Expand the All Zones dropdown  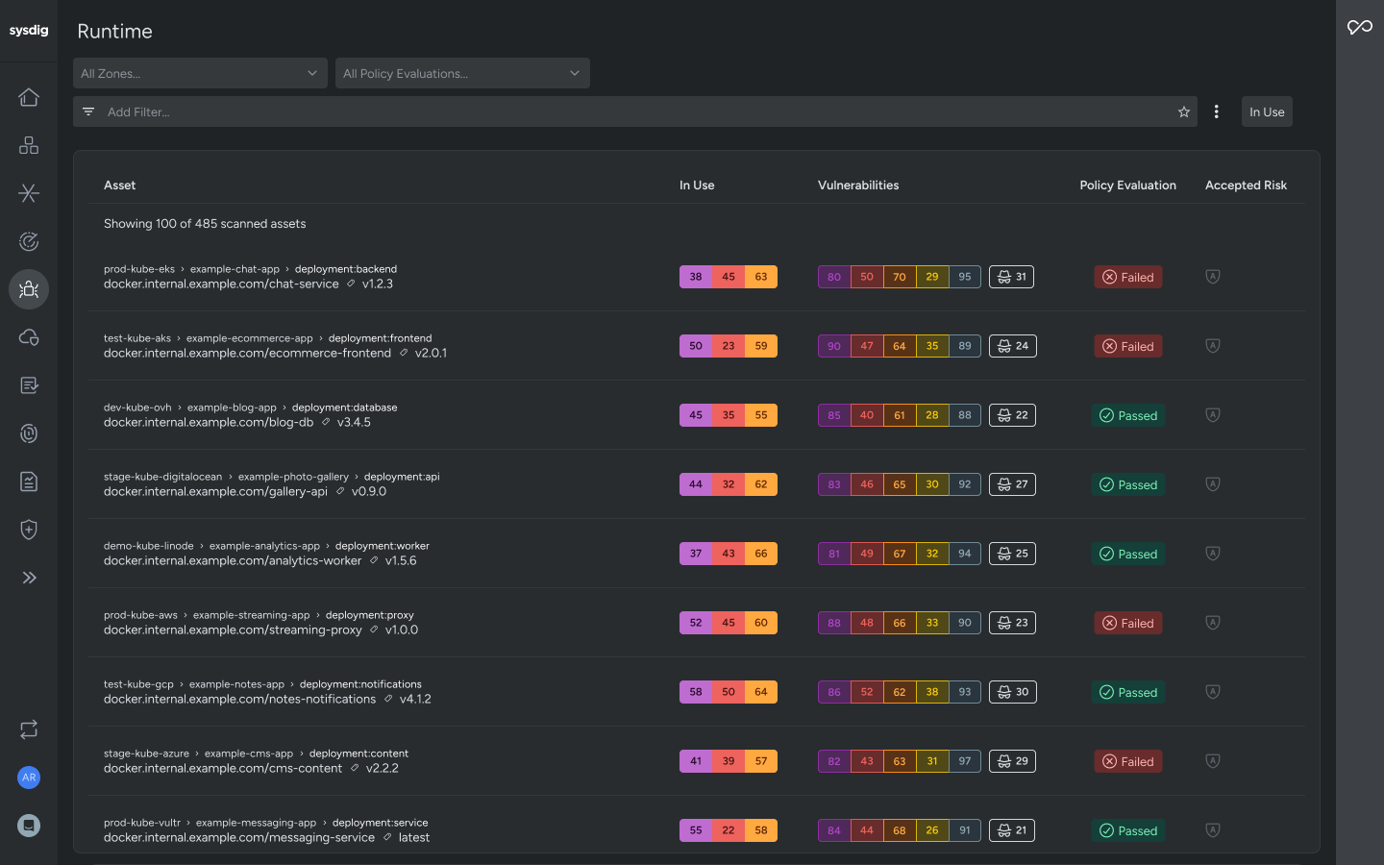pos(200,73)
